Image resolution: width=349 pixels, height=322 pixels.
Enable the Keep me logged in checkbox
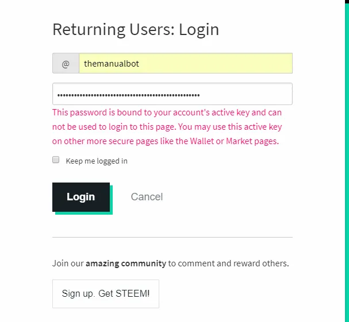56,160
